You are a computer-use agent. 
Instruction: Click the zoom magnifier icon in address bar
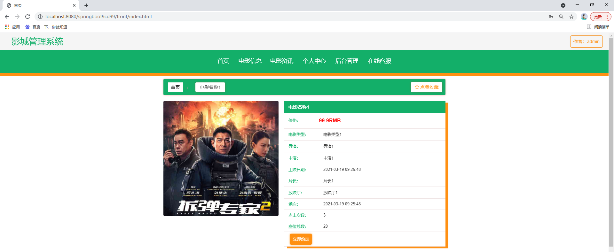(561, 17)
